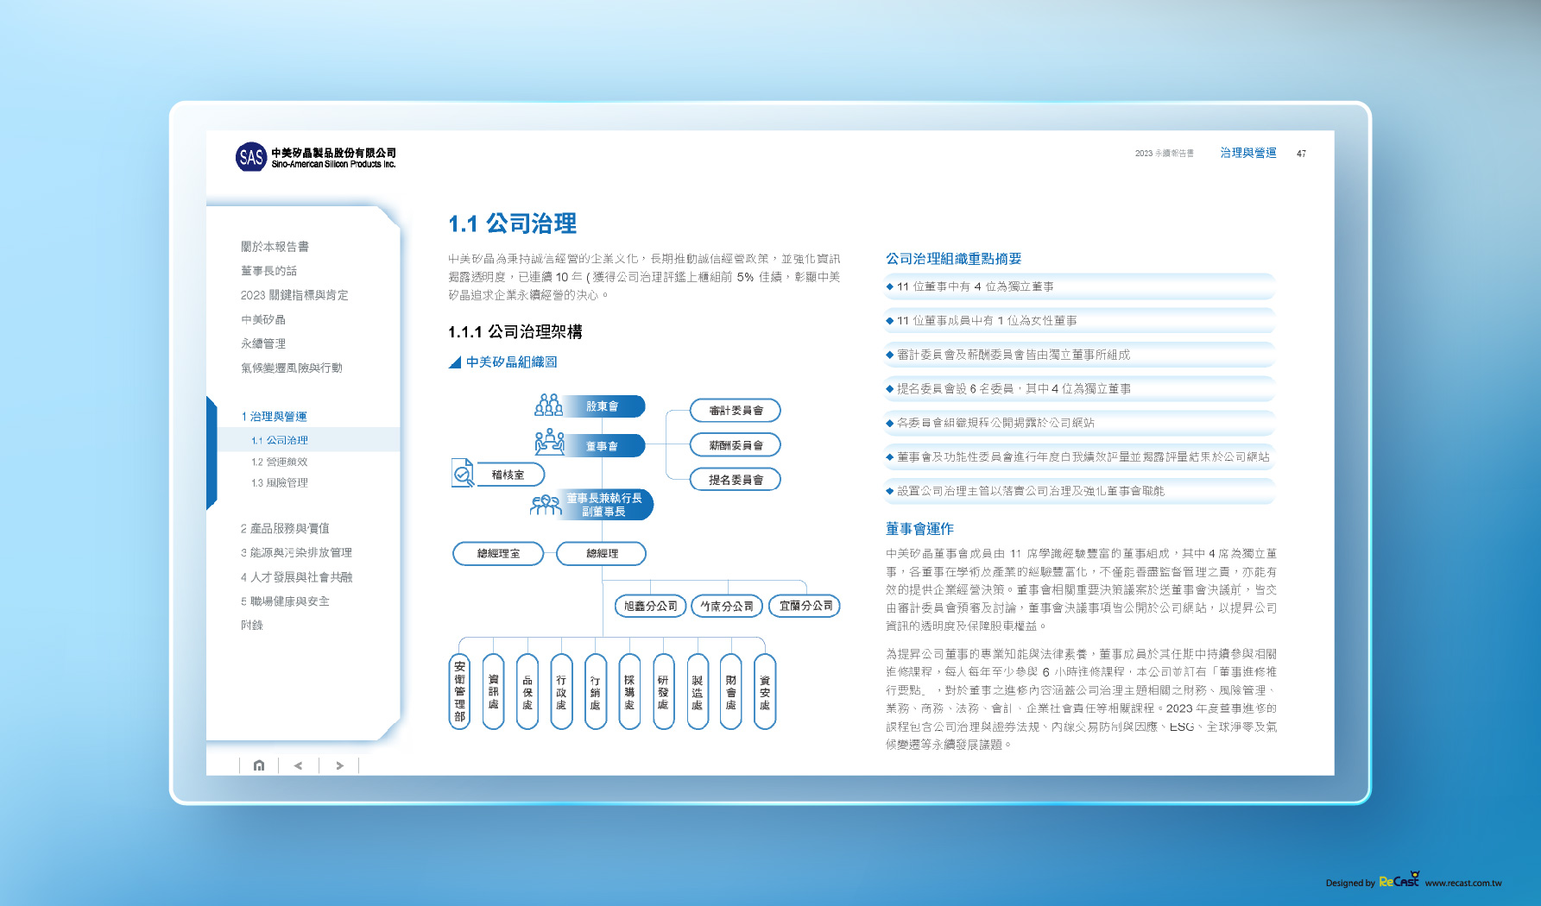Open chapter 5 職場健康與安全
This screenshot has height=906, width=1541.
point(285,601)
